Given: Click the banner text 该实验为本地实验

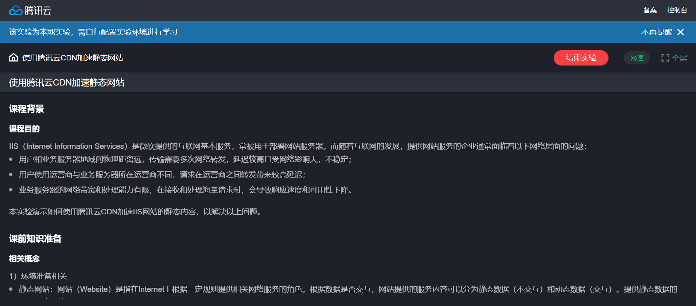Looking at the screenshot, I should (93, 32).
